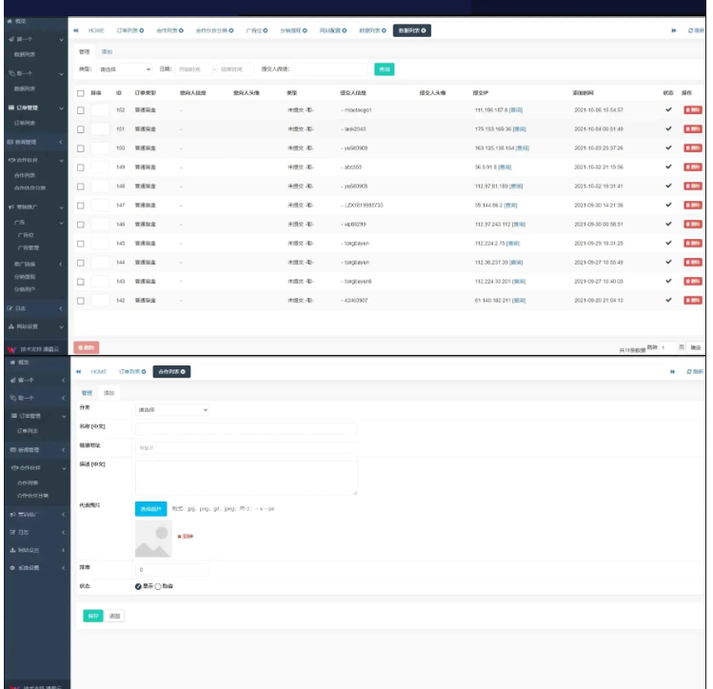Open the 分类 dropdown in the add form
This screenshot has width=713, height=689.
[171, 410]
